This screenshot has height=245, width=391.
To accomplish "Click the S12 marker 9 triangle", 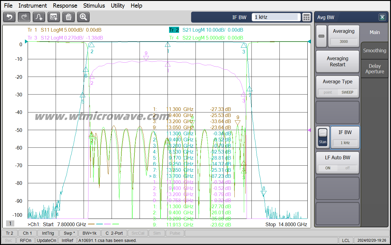I will point(146,58).
